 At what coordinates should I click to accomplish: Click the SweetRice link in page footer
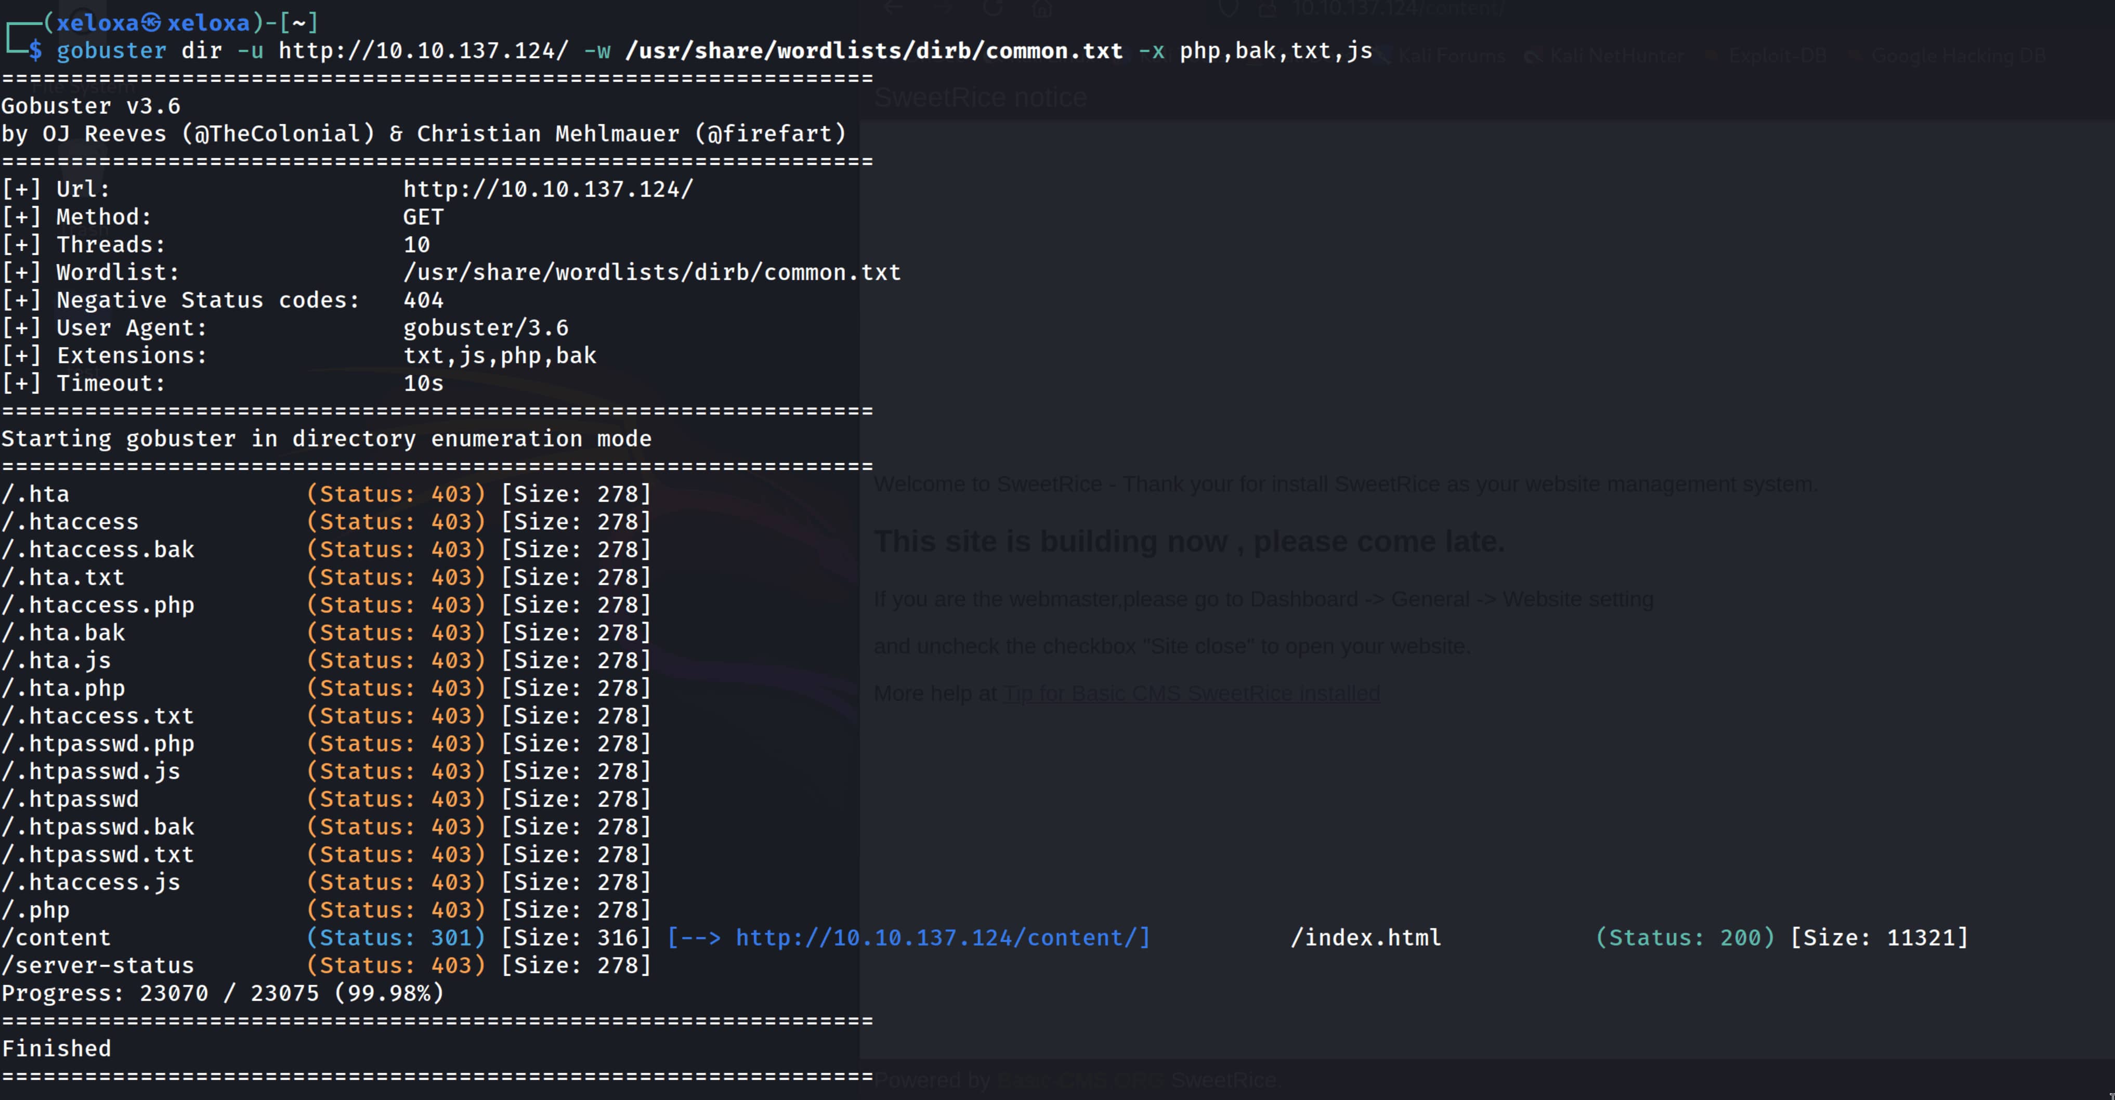[1223, 1080]
